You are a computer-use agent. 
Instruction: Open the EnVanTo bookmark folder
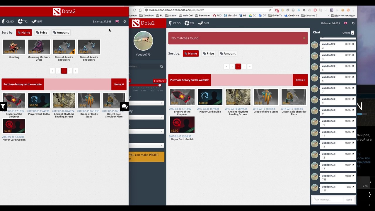(x=275, y=16)
